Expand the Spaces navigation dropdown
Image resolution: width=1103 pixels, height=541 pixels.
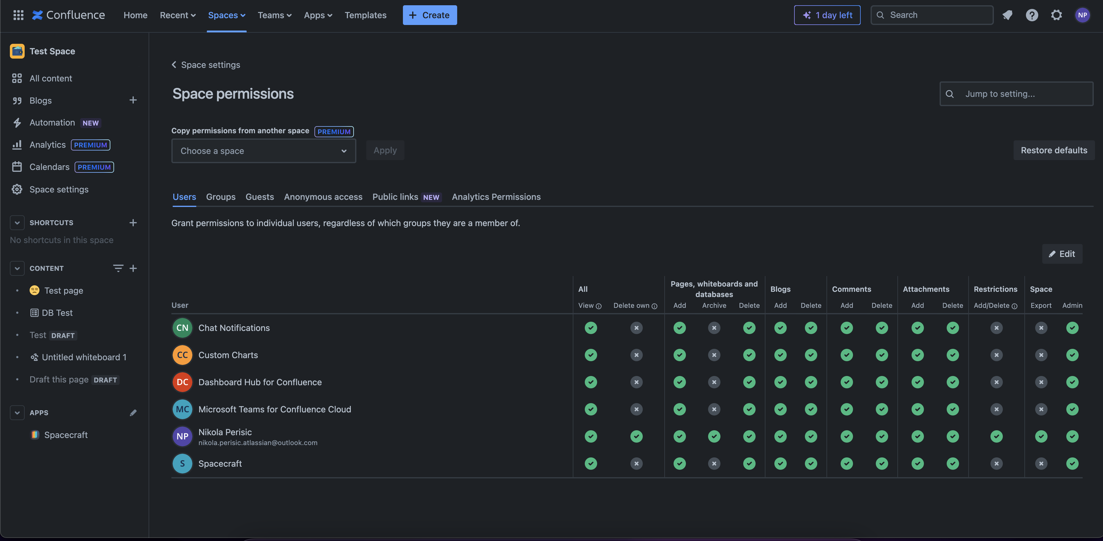227,15
